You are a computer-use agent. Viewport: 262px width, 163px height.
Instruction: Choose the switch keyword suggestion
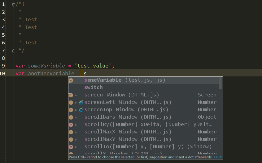click(x=143, y=88)
